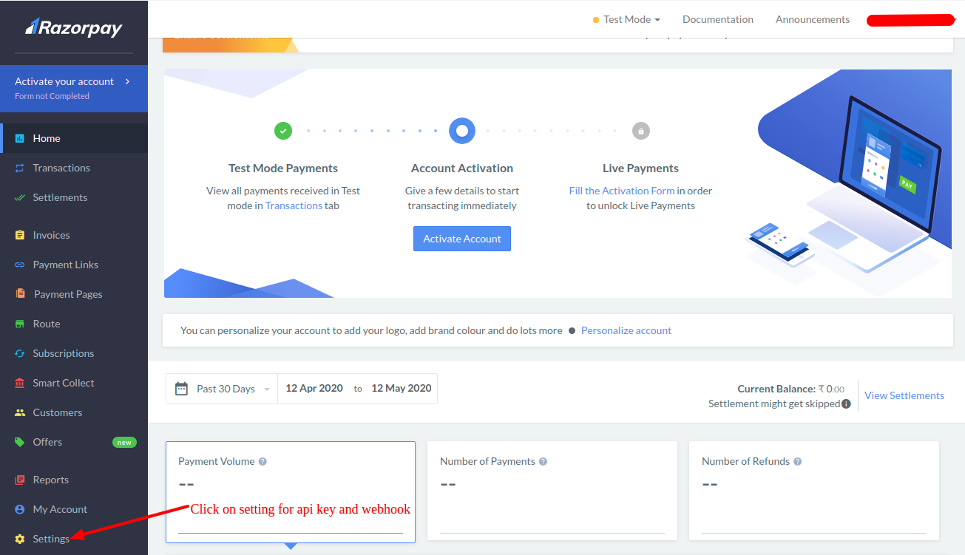Open Offers in the sidebar
The image size is (965, 555).
(74, 442)
